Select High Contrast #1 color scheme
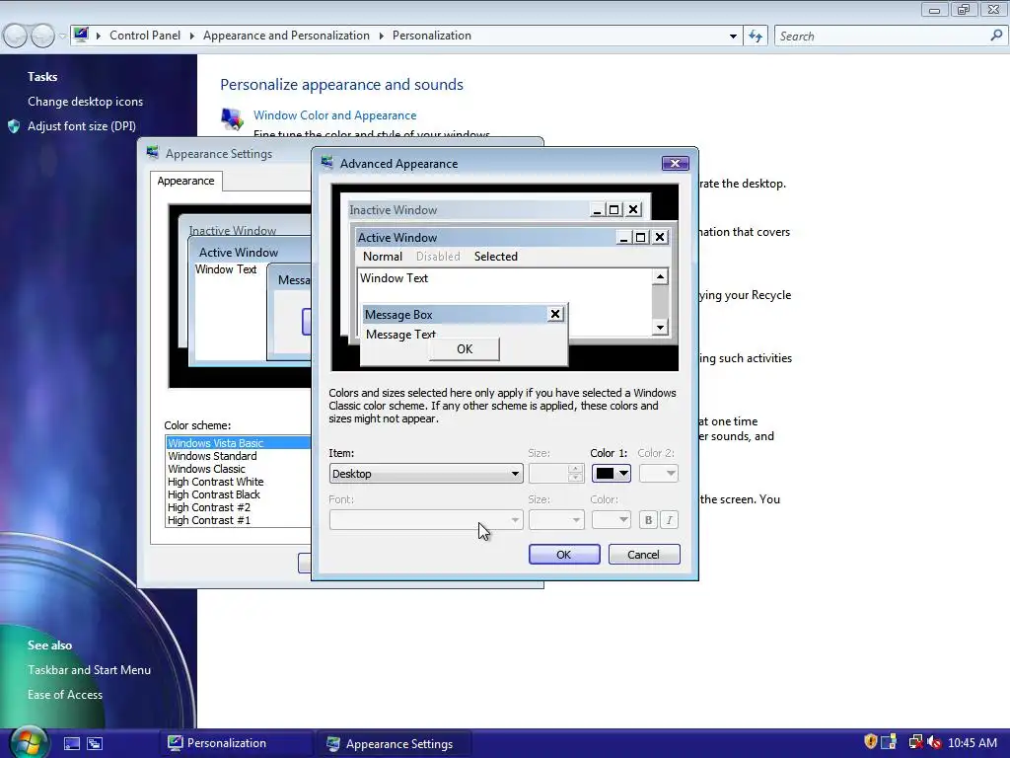The image size is (1010, 758). [209, 520]
